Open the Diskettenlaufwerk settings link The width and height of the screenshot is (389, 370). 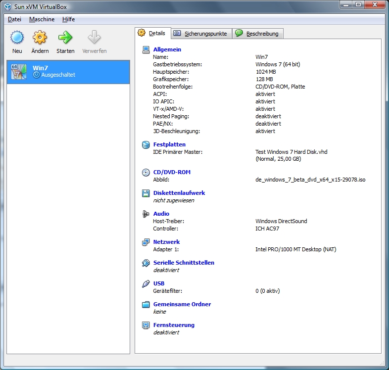pos(179,193)
